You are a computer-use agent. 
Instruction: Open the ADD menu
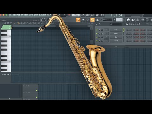[19, 15]
